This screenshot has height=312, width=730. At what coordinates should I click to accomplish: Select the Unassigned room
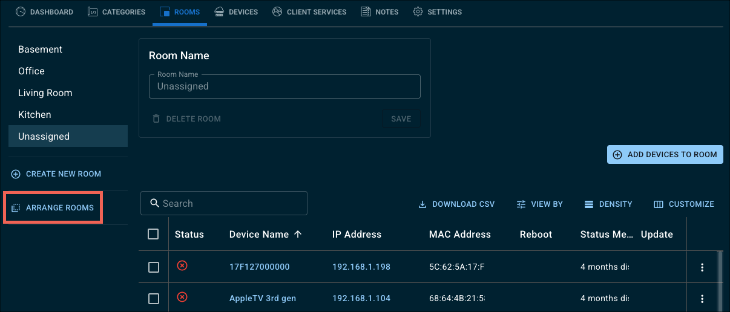coord(68,137)
